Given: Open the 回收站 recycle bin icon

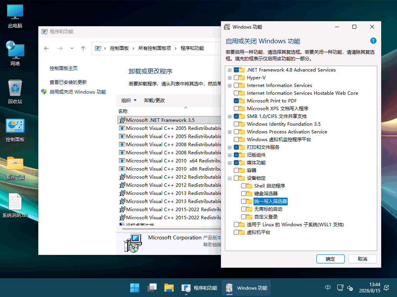Looking at the screenshot, I should pos(15,92).
